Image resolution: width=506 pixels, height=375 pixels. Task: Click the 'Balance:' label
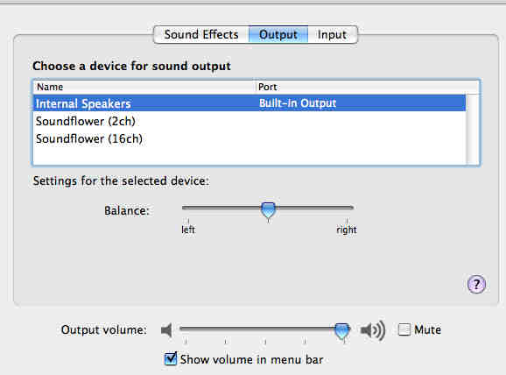click(x=127, y=210)
